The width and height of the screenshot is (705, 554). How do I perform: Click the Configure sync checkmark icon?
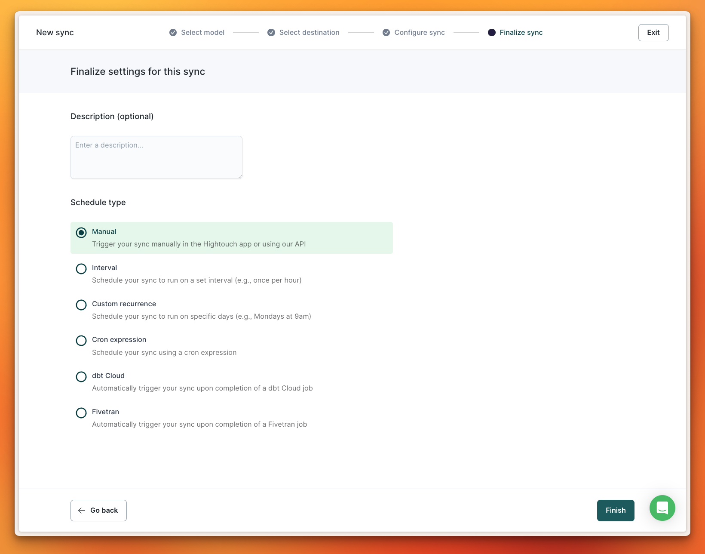click(386, 33)
